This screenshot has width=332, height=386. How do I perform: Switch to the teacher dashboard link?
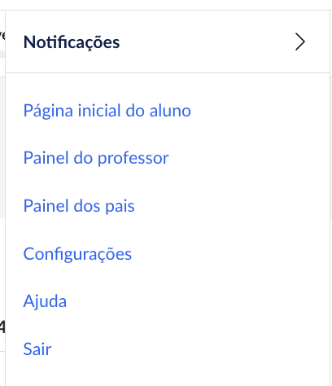[96, 158]
